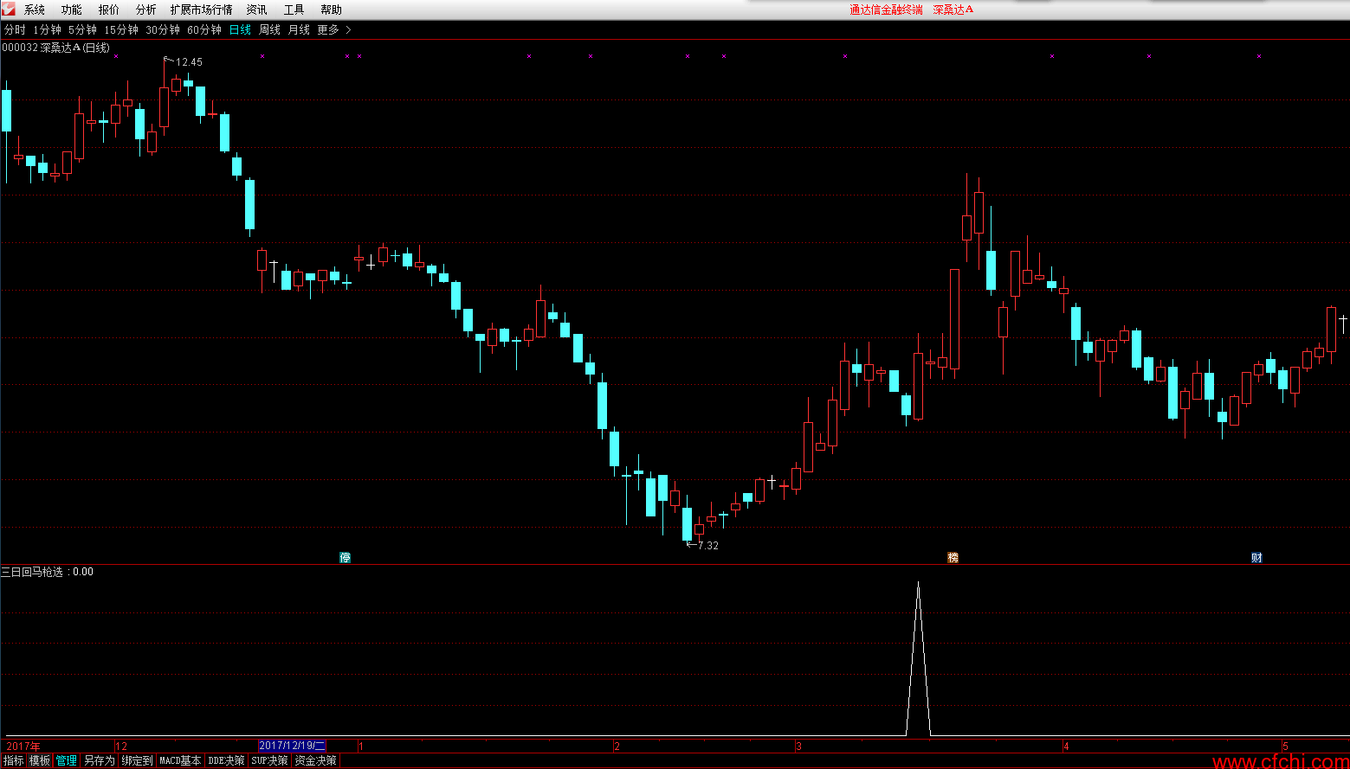Click the 2017/12/19/二 date marker
The width and height of the screenshot is (1350, 769).
(293, 746)
